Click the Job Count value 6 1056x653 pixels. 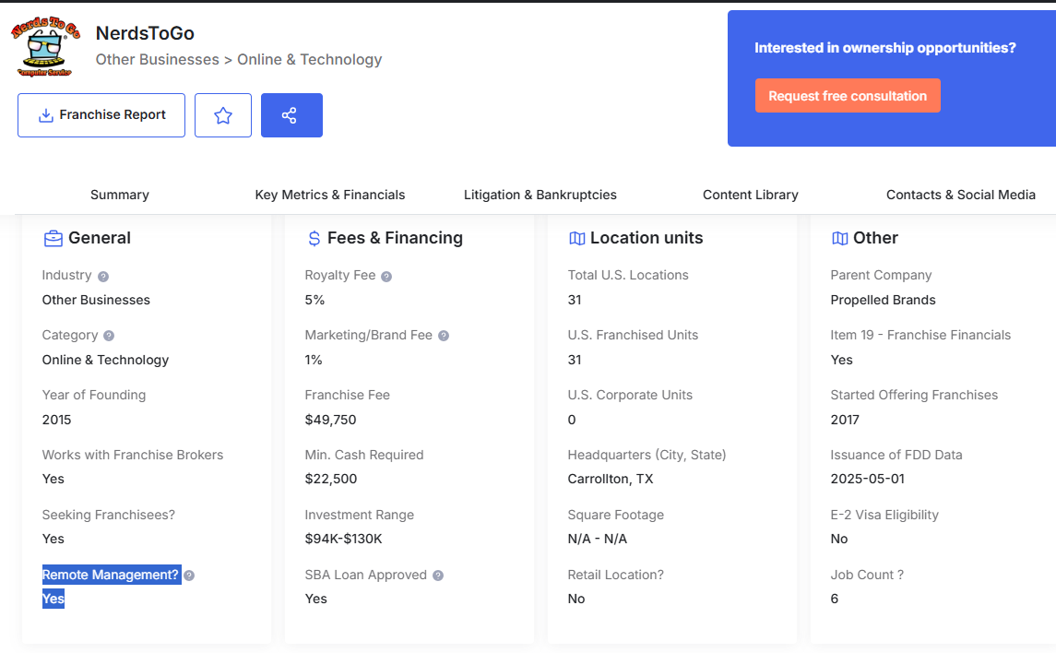[x=835, y=599]
